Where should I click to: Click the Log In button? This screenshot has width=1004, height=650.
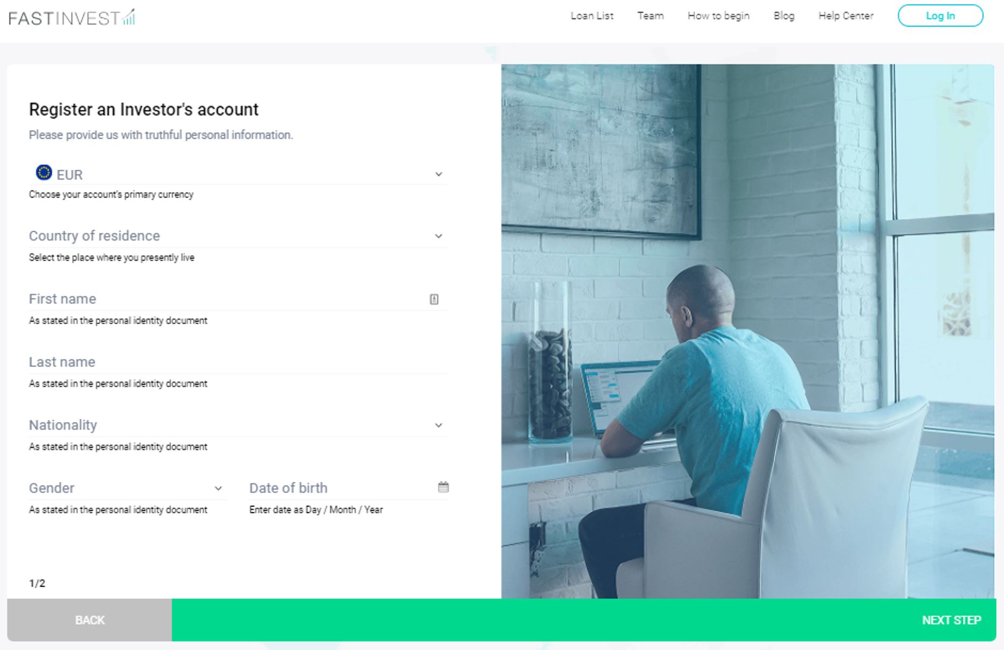click(x=941, y=16)
